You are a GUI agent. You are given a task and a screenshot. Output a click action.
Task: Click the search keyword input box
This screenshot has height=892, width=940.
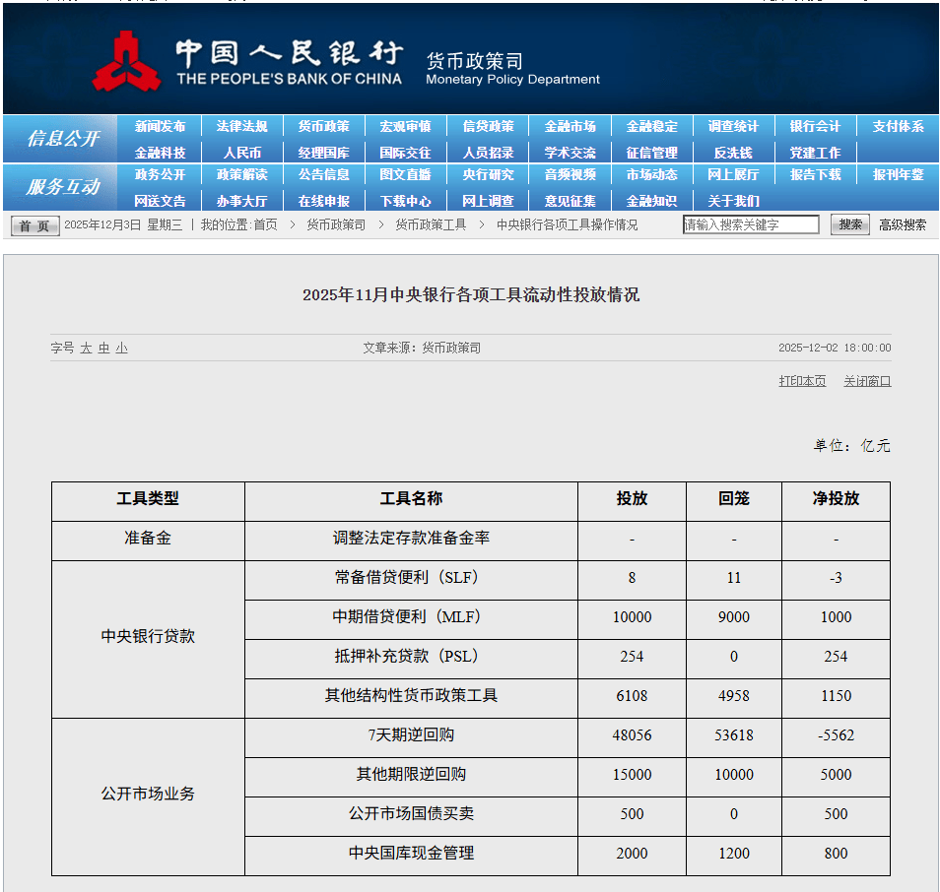pyautogui.click(x=751, y=223)
